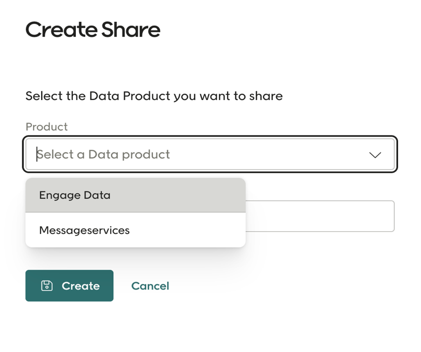This screenshot has width=421, height=352.
Task: Click the Cancel link
Action: (x=150, y=285)
